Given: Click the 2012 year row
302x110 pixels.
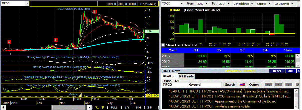Looking at the screenshot, I should coord(172,62).
